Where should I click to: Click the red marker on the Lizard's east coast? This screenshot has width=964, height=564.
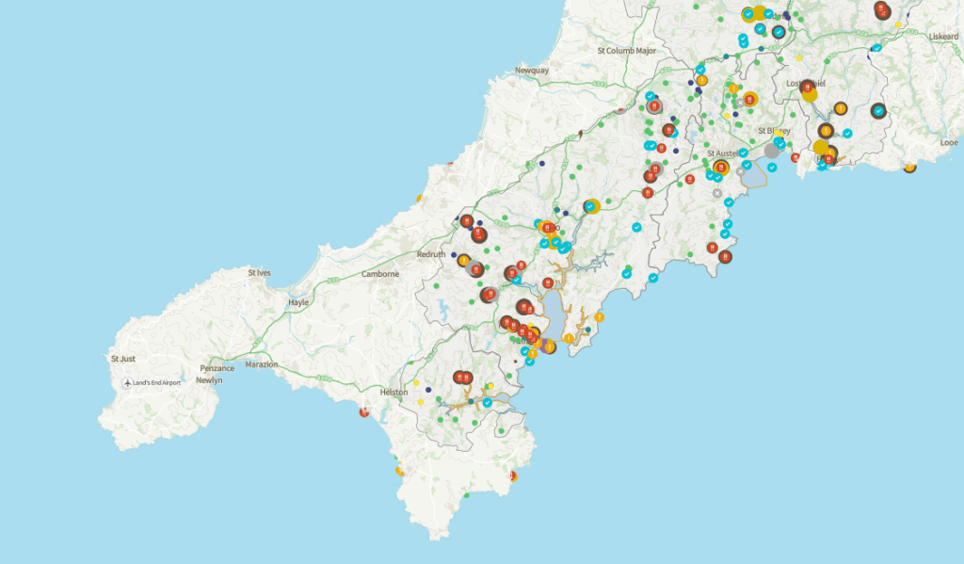(x=513, y=476)
